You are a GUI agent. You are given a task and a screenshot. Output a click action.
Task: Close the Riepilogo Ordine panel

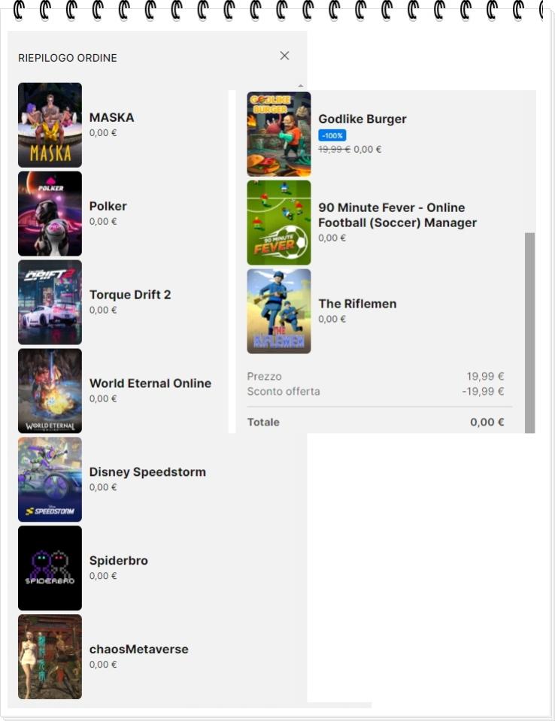284,56
